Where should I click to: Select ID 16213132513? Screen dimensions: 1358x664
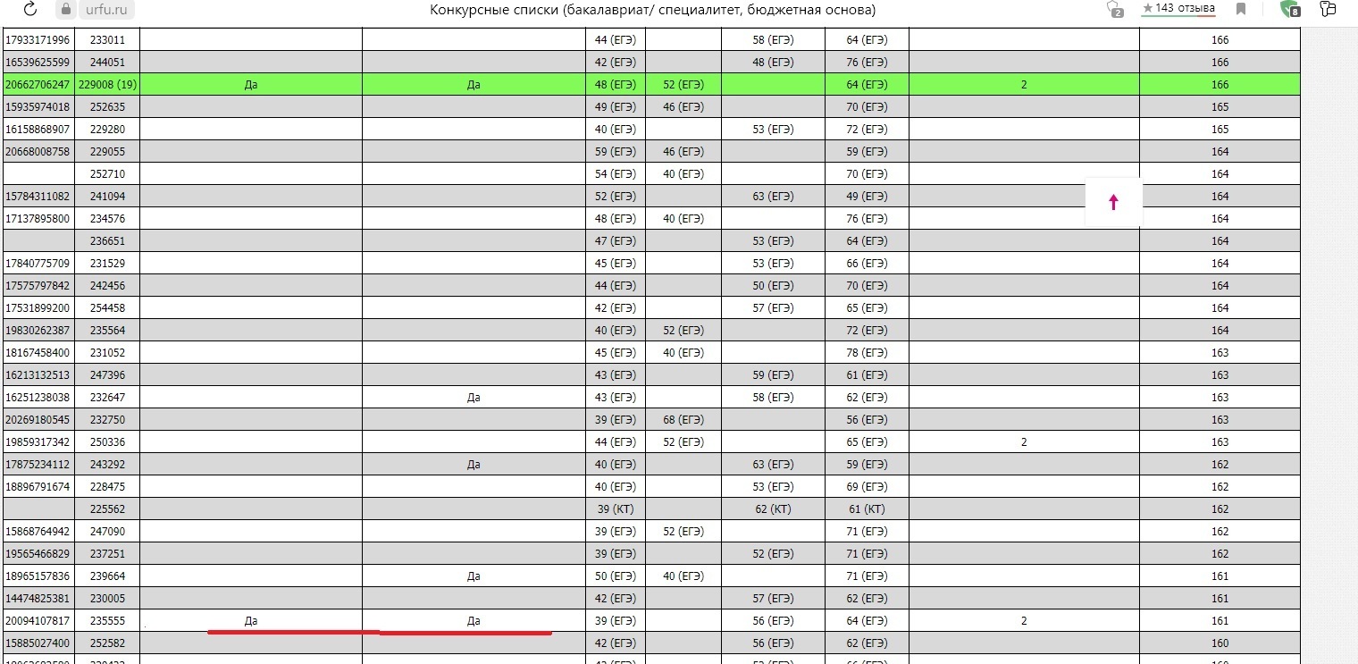(x=38, y=375)
